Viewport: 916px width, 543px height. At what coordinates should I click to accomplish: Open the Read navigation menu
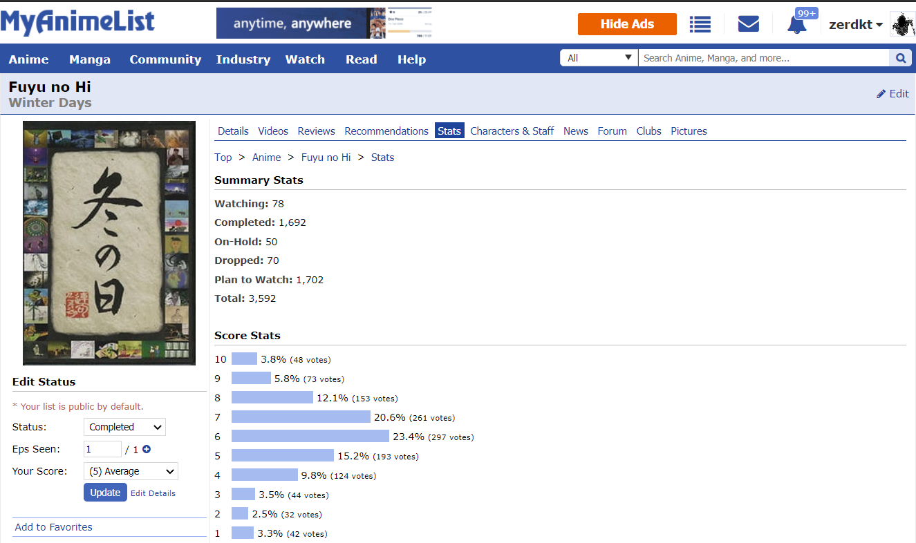362,59
